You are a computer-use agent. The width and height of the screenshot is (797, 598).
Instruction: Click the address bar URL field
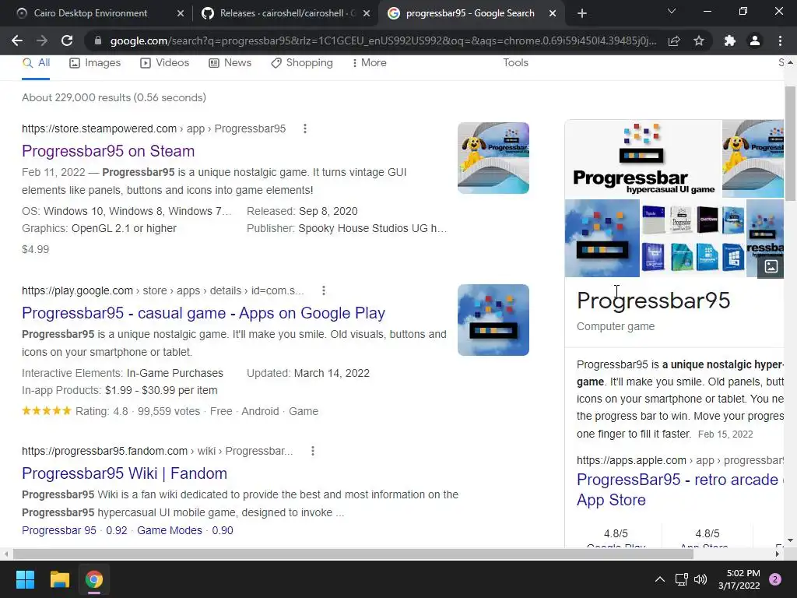coord(383,40)
